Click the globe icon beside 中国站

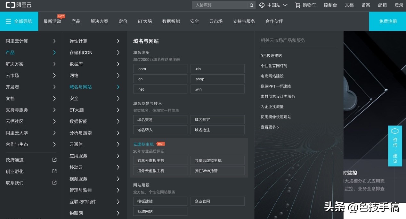(x=262, y=5)
